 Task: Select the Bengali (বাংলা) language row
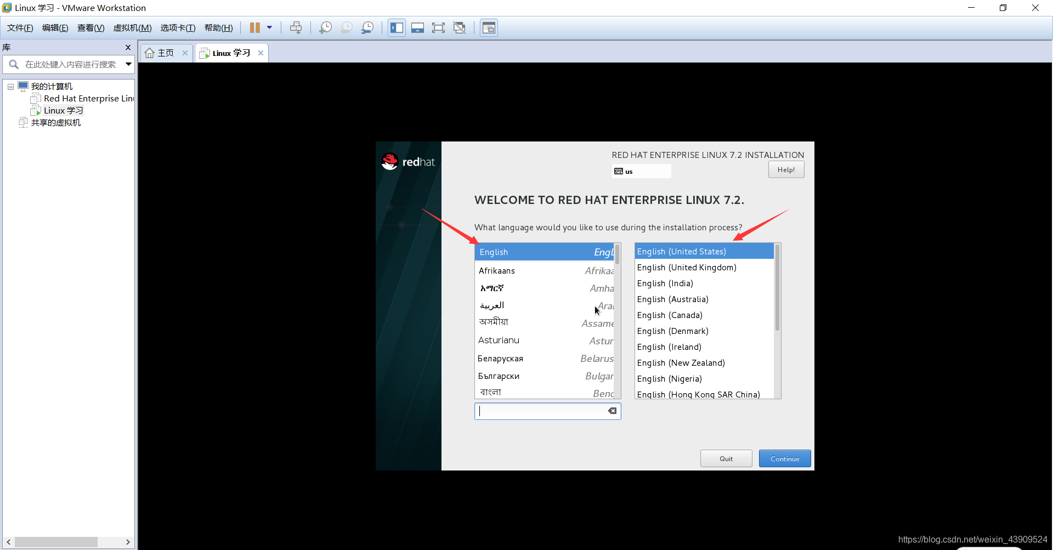(544, 392)
